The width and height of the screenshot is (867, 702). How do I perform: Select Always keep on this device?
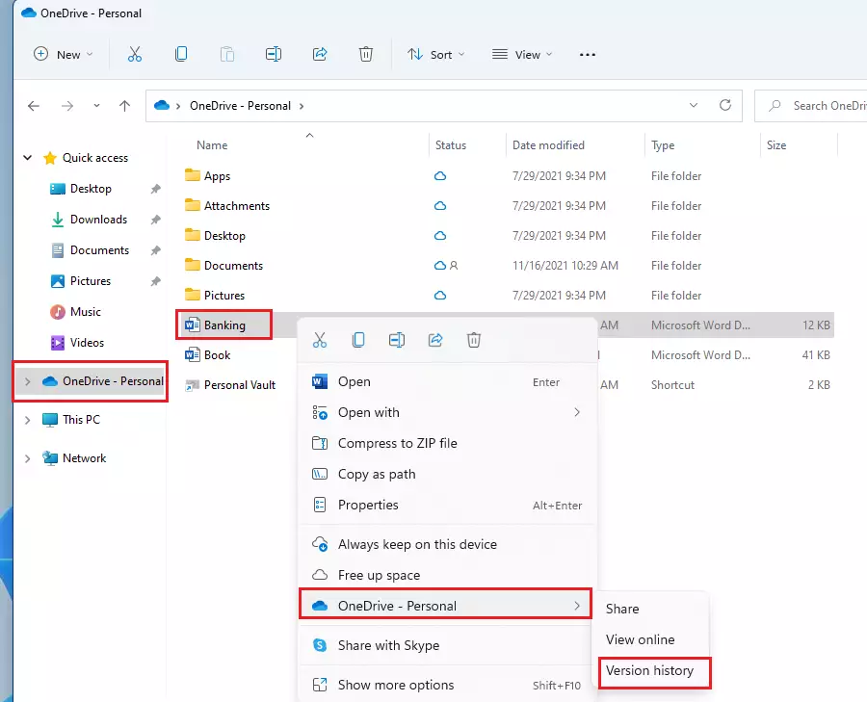tap(447, 544)
